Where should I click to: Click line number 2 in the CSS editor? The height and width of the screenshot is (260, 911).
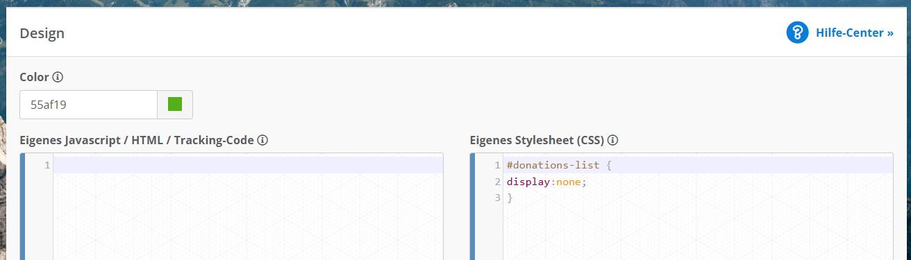coord(497,182)
